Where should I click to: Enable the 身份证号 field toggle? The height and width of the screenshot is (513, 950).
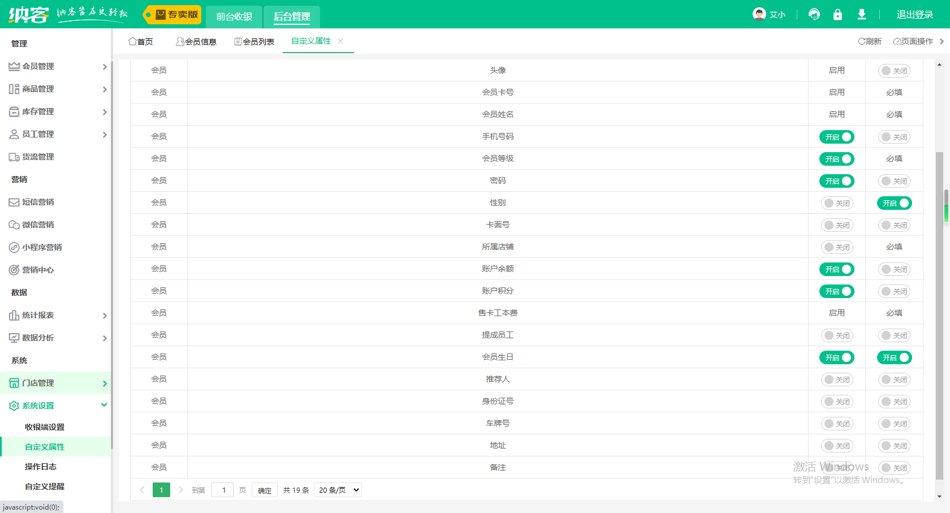[836, 402]
